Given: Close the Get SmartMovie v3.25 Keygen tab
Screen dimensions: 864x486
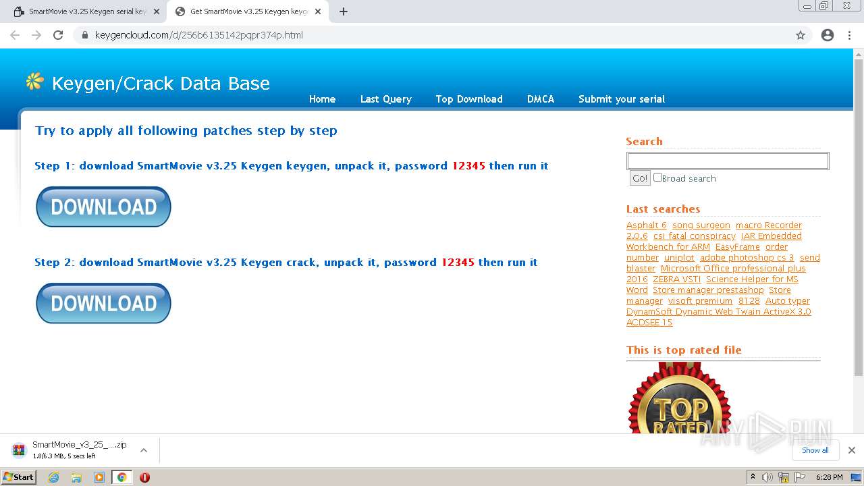Looking at the screenshot, I should (x=318, y=11).
